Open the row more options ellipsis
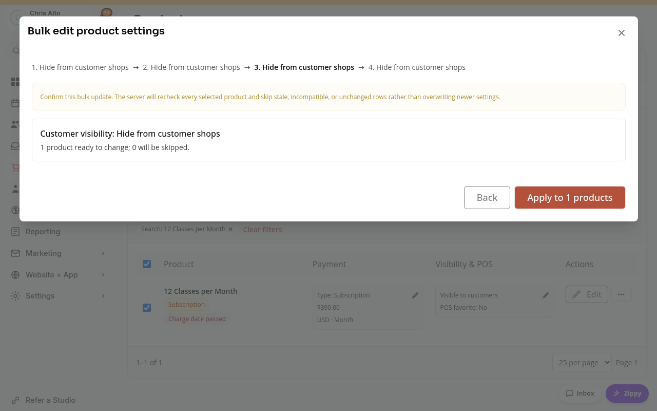 tap(621, 294)
